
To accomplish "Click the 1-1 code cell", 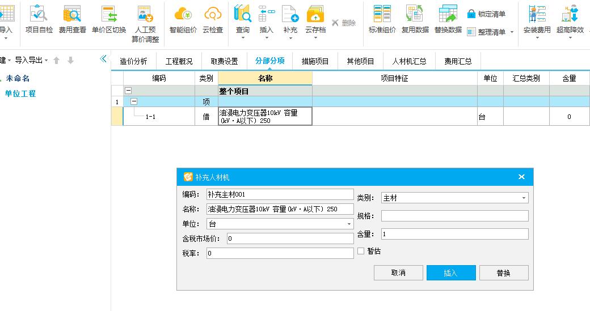I will (x=159, y=117).
